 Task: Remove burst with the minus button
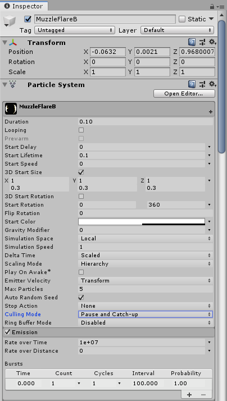(203, 395)
